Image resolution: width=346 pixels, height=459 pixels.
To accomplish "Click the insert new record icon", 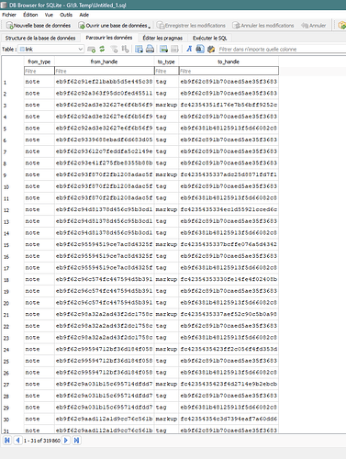I will tap(163, 49).
